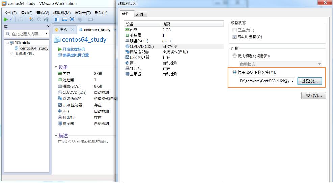This screenshot has height=183, width=333.
Task: Select USB 控制器 row in settings device list
Action: tap(174, 58)
